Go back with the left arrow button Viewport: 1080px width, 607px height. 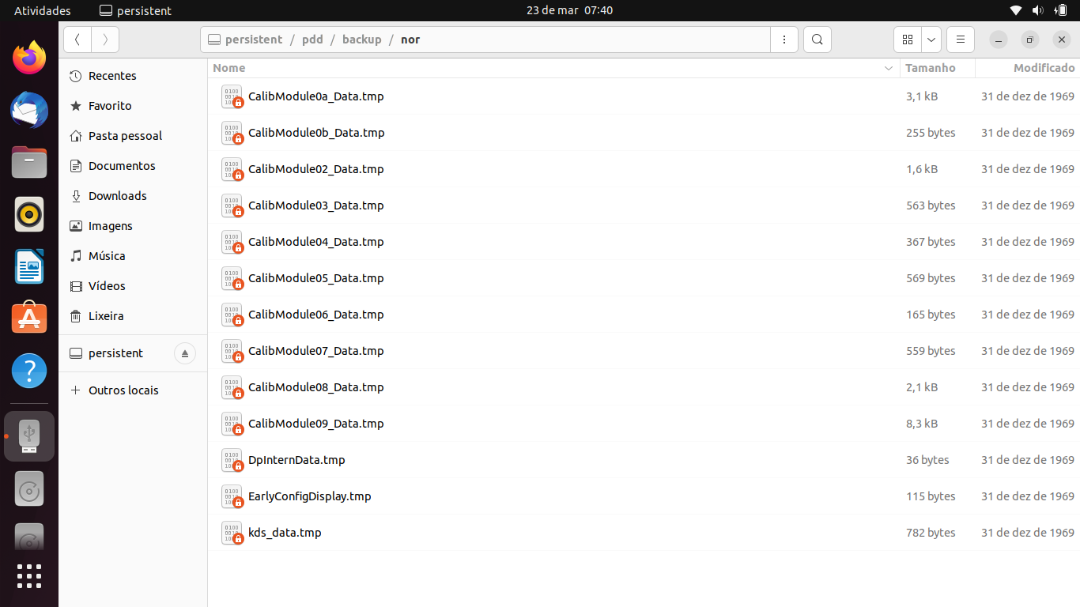(77, 40)
